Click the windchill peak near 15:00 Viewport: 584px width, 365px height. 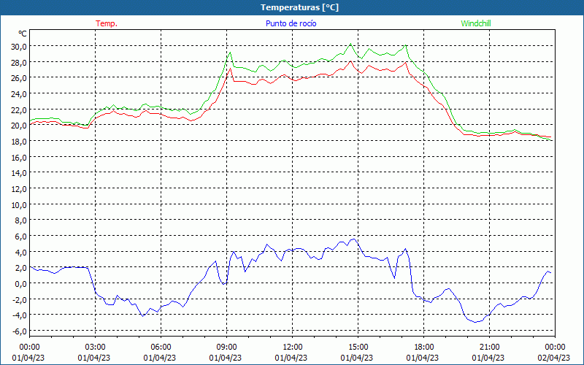click(350, 44)
